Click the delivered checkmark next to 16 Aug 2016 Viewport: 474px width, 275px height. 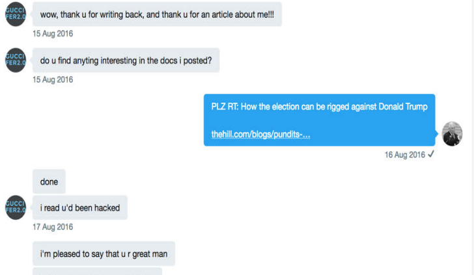point(431,154)
